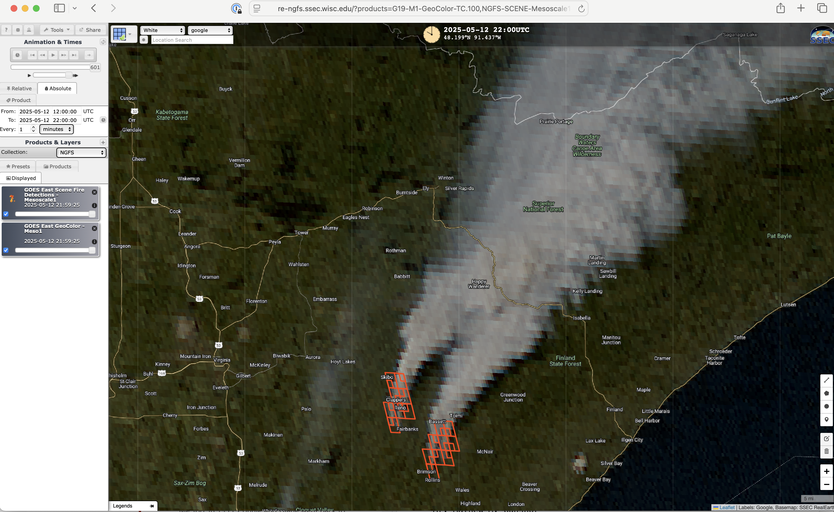Go back in Safari history
The image size is (834, 512).
point(94,8)
